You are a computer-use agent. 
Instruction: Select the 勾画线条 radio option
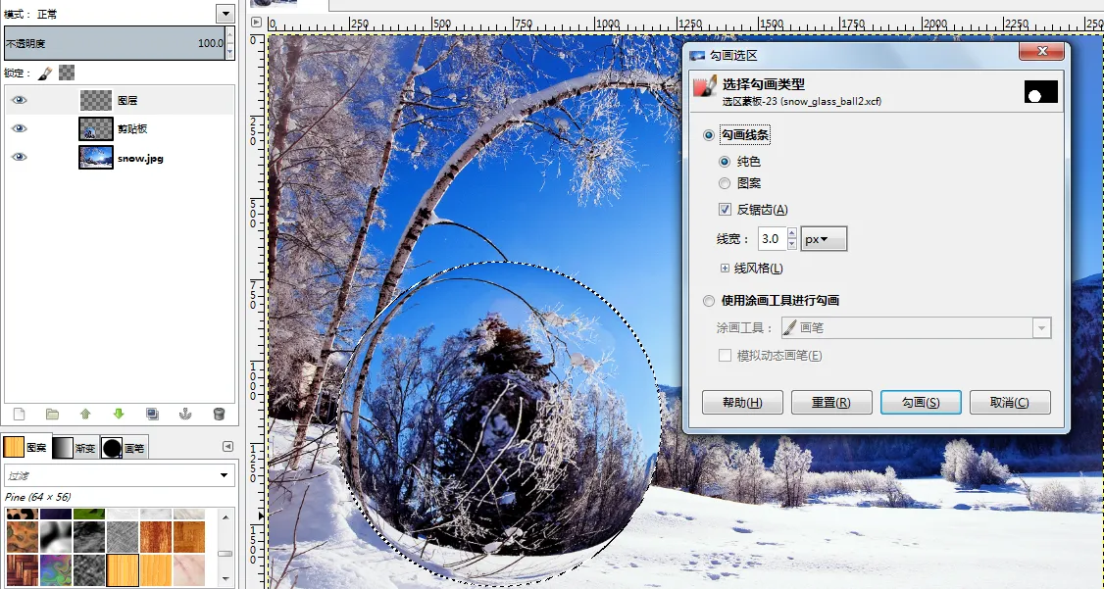tap(709, 135)
